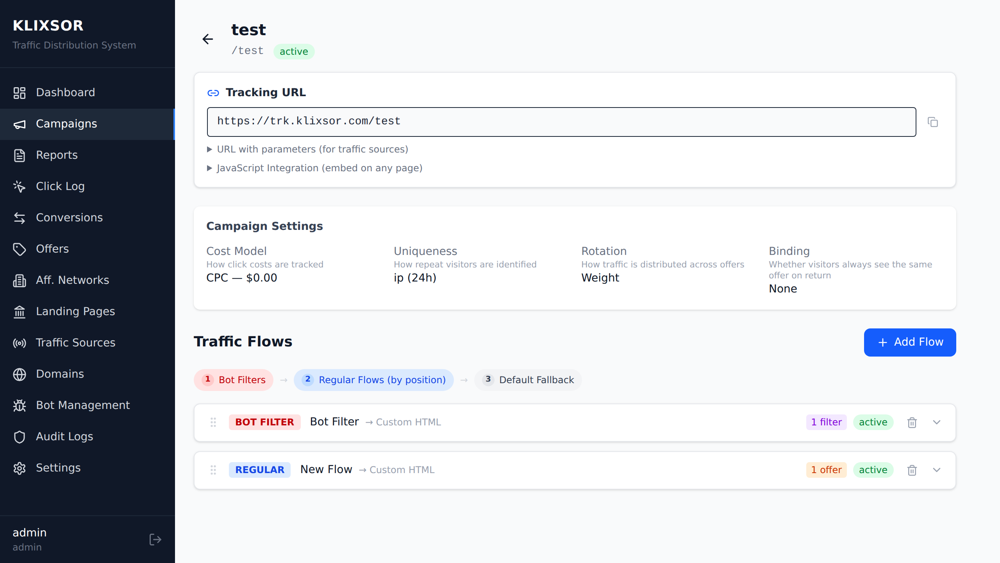Click the Bot Management bug icon
Viewport: 1000px width, 563px height.
tap(20, 406)
